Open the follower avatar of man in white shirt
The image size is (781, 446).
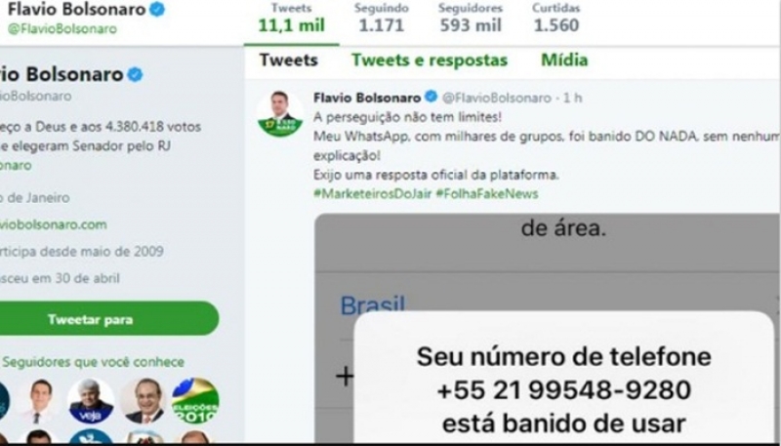point(39,401)
